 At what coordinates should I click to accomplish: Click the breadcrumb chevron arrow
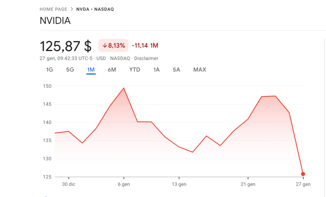72,9
